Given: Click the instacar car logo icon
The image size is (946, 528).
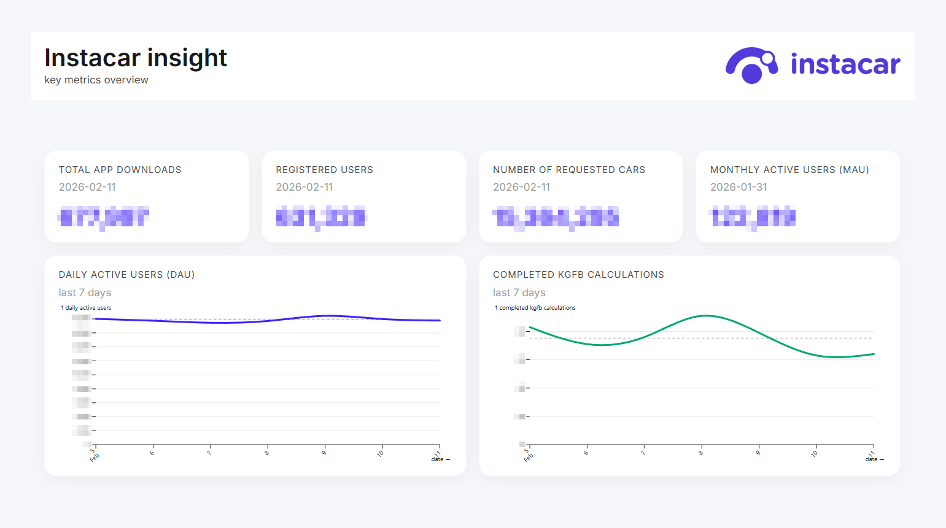Looking at the screenshot, I should [x=751, y=65].
